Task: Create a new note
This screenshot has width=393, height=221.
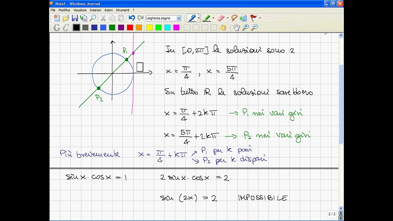Action: pos(57,18)
